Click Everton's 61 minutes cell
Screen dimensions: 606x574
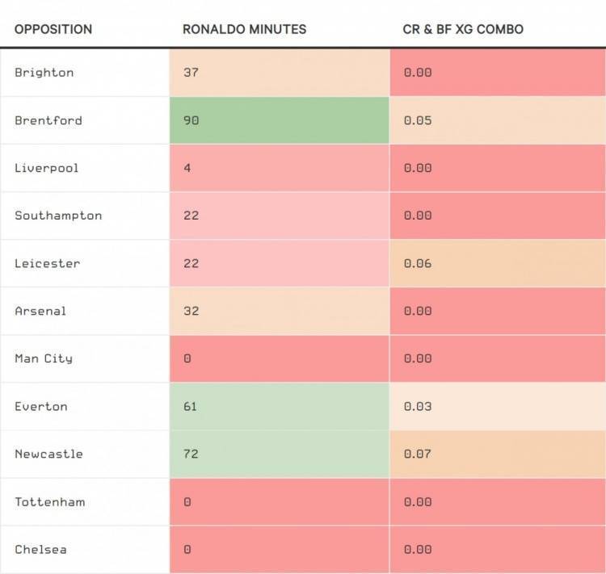279,406
